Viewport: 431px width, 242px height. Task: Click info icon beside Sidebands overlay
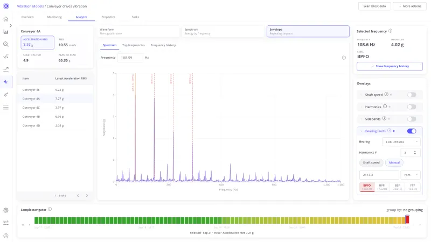tap(384, 118)
